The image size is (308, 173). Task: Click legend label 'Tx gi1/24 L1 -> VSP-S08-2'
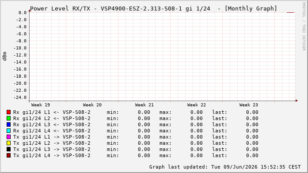pos(52,137)
